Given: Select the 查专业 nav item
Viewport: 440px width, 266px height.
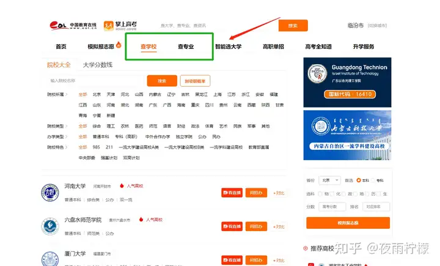Looking at the screenshot, I should [186, 46].
